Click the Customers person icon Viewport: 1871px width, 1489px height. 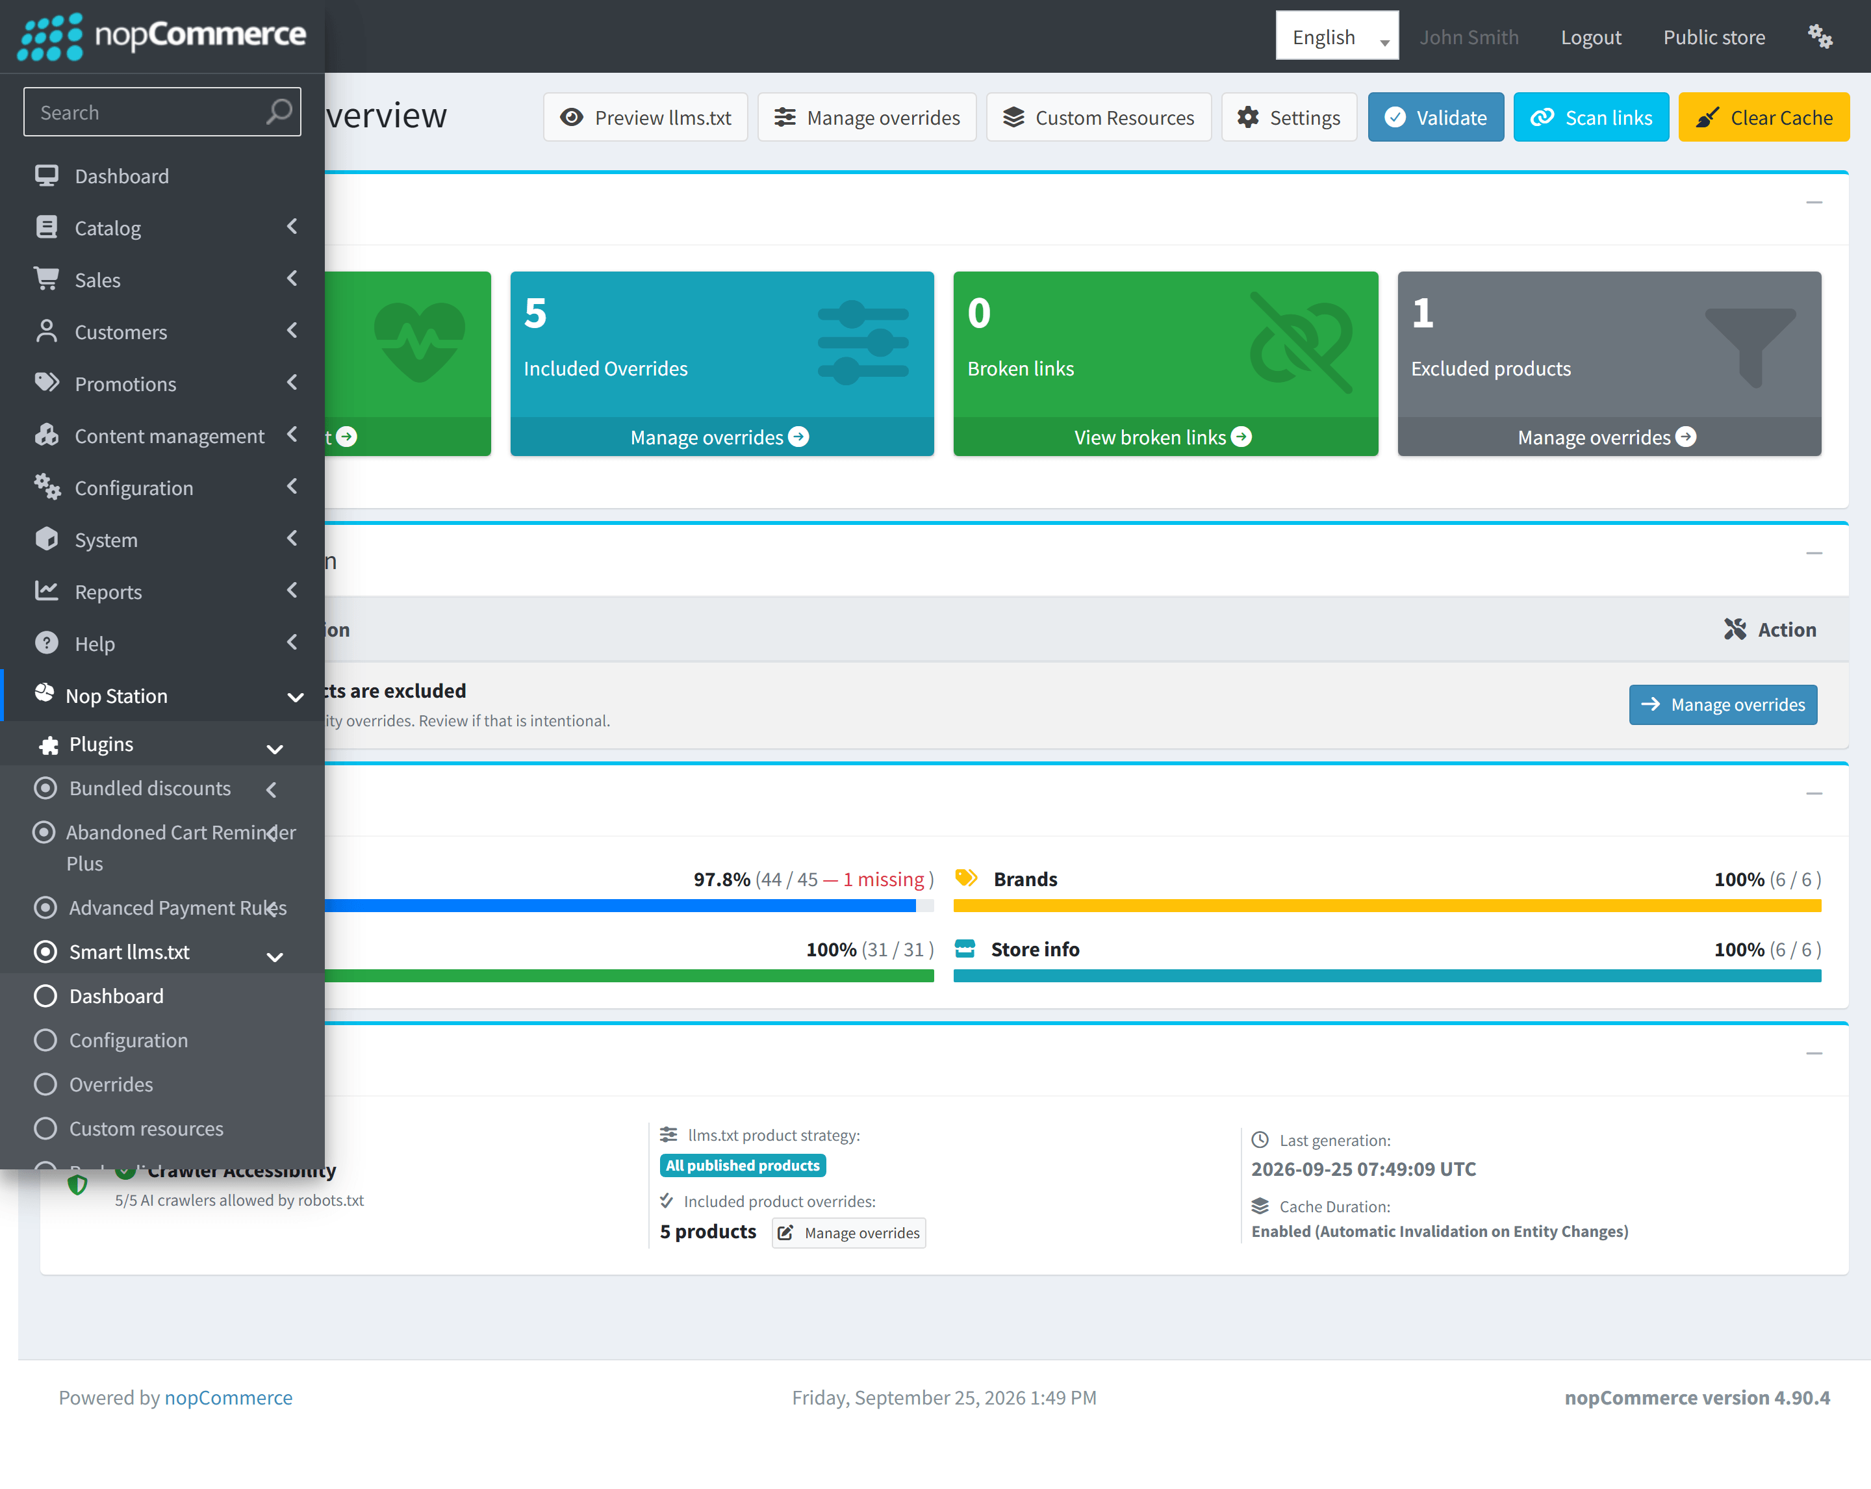coord(47,331)
